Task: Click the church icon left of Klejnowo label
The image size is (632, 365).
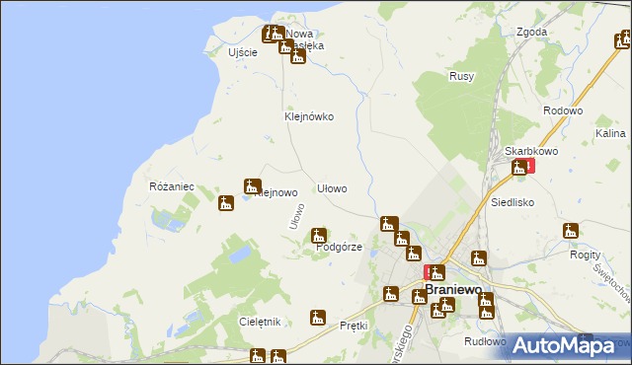Action: pyautogui.click(x=253, y=186)
